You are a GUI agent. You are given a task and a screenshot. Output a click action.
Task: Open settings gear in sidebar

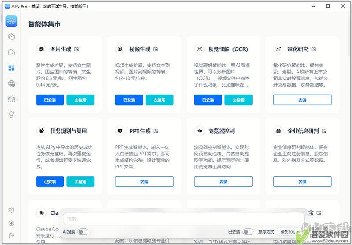point(11,210)
